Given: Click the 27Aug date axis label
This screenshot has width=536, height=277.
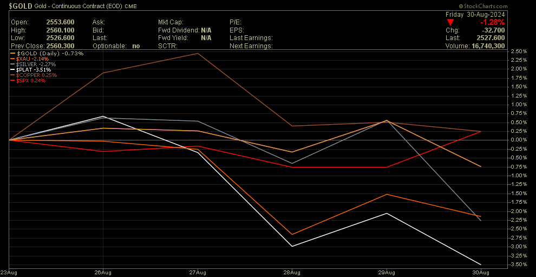Looking at the screenshot, I should (x=198, y=272).
